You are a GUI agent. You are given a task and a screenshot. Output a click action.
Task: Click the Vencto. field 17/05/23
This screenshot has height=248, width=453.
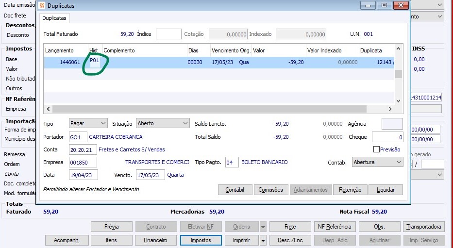[150, 175]
